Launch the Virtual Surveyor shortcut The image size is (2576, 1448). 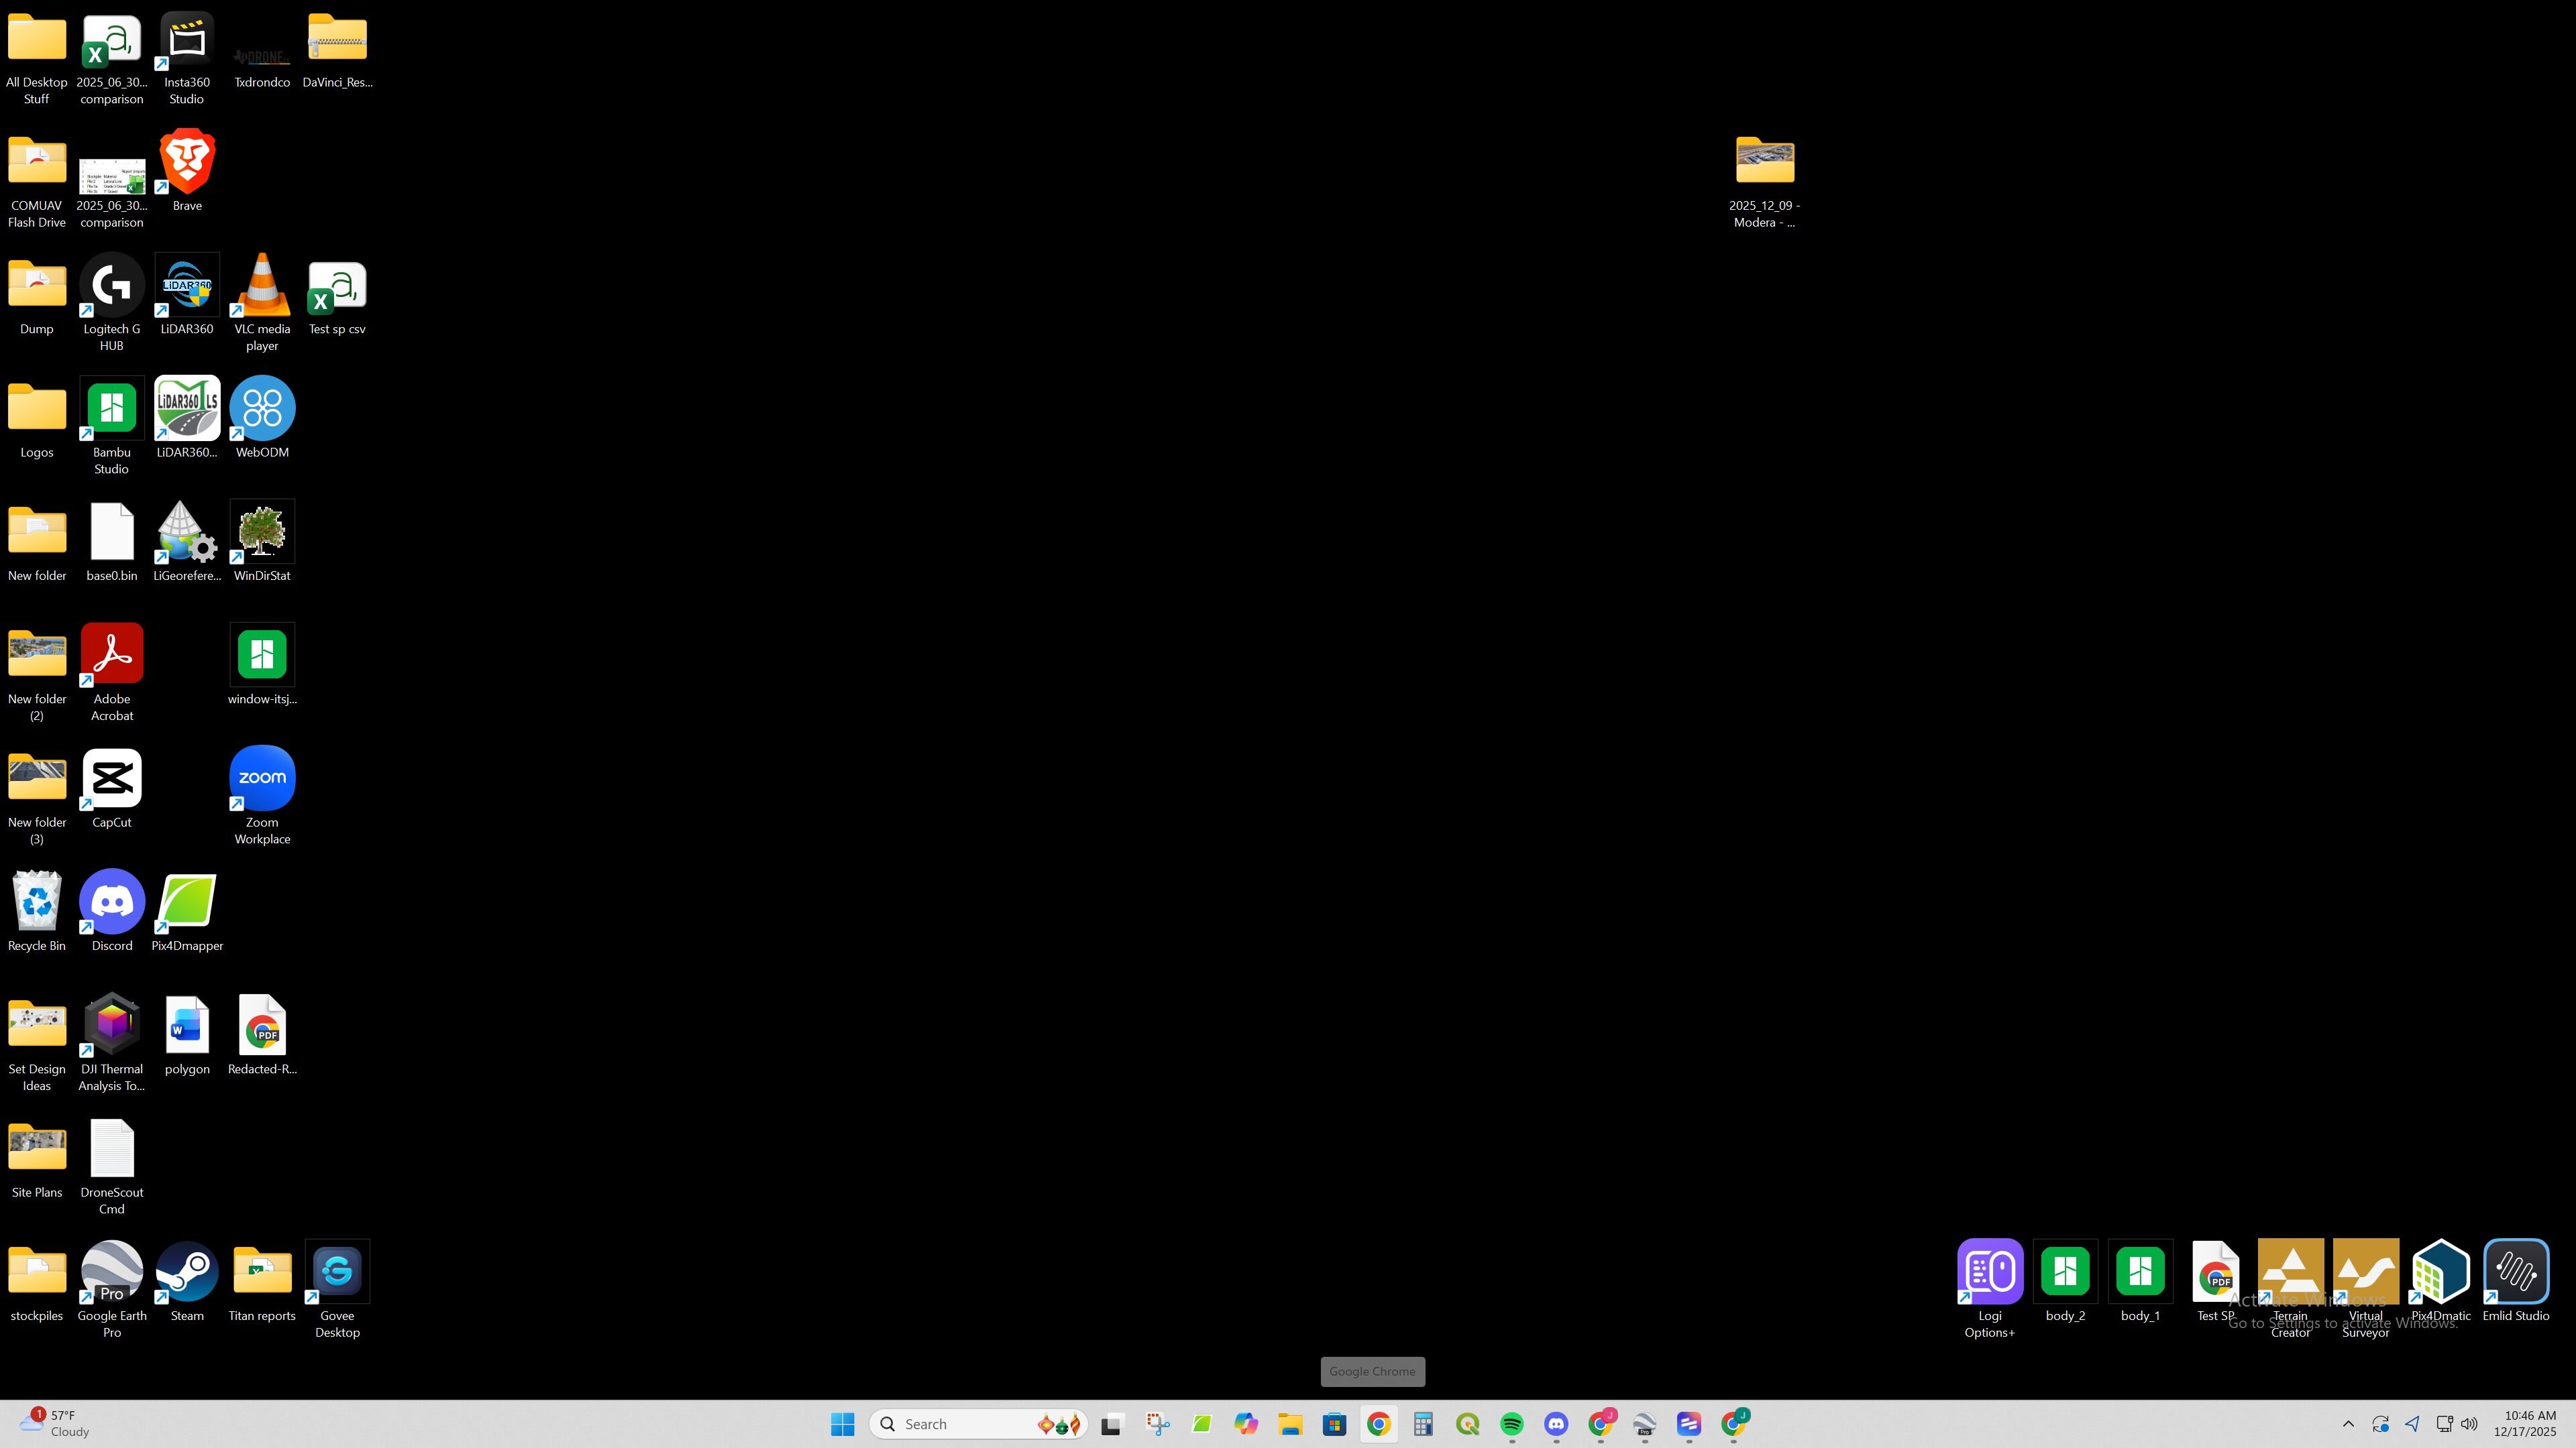(2365, 1290)
